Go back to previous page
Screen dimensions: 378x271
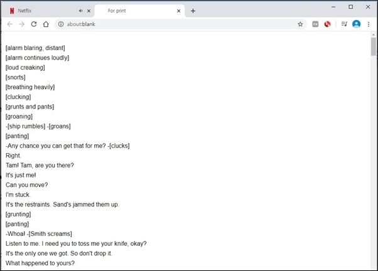pos(9,24)
